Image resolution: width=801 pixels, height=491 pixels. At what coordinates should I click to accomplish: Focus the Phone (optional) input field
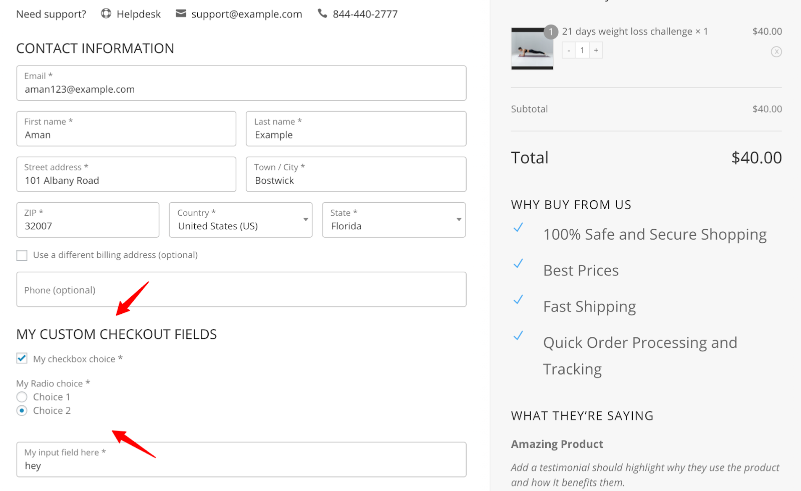coord(241,289)
